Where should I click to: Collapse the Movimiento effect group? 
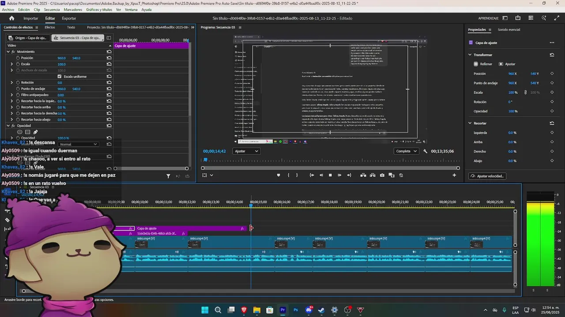tap(8, 52)
